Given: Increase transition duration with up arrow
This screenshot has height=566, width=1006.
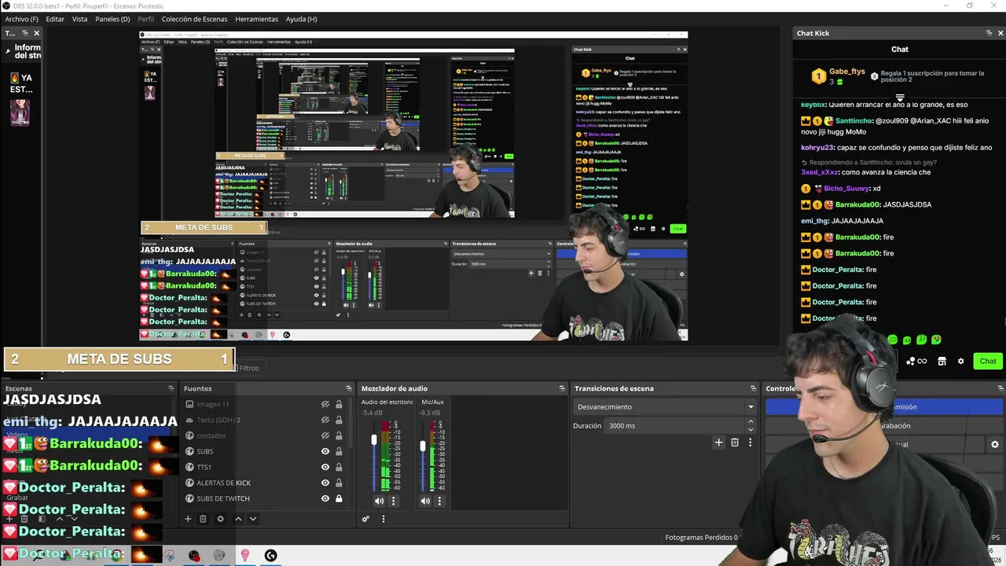Looking at the screenshot, I should [x=751, y=422].
